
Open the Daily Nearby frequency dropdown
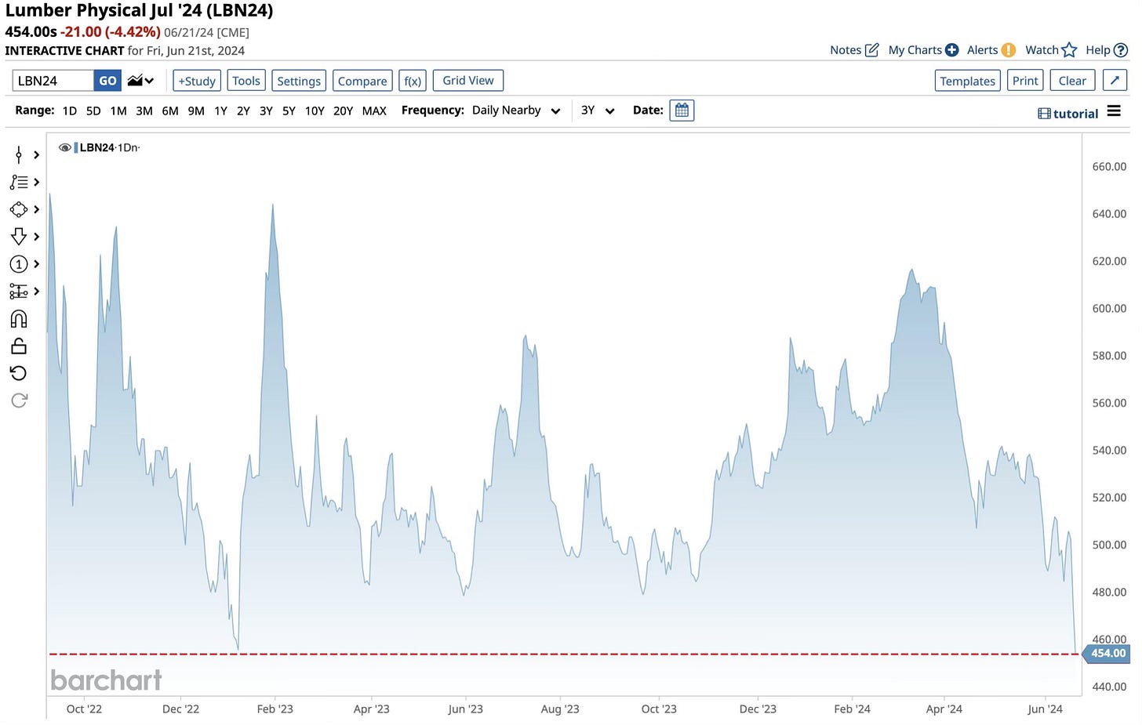coord(516,111)
